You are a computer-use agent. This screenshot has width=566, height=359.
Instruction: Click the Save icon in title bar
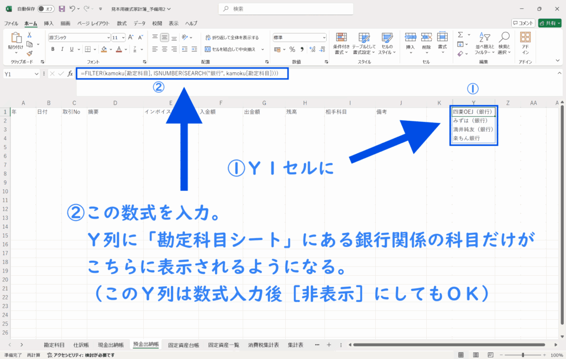click(62, 9)
